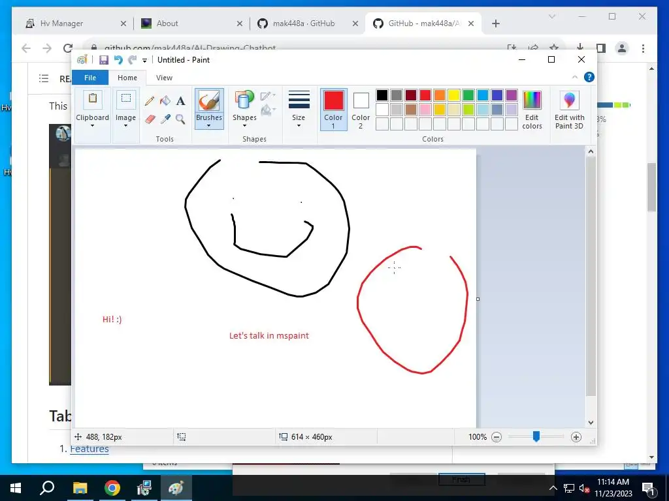Close the Hv Manager tab
Viewport: 669px width, 501px height.
tap(123, 24)
